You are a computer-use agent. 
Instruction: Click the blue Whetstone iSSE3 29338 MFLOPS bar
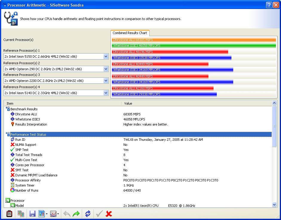tap(164, 94)
